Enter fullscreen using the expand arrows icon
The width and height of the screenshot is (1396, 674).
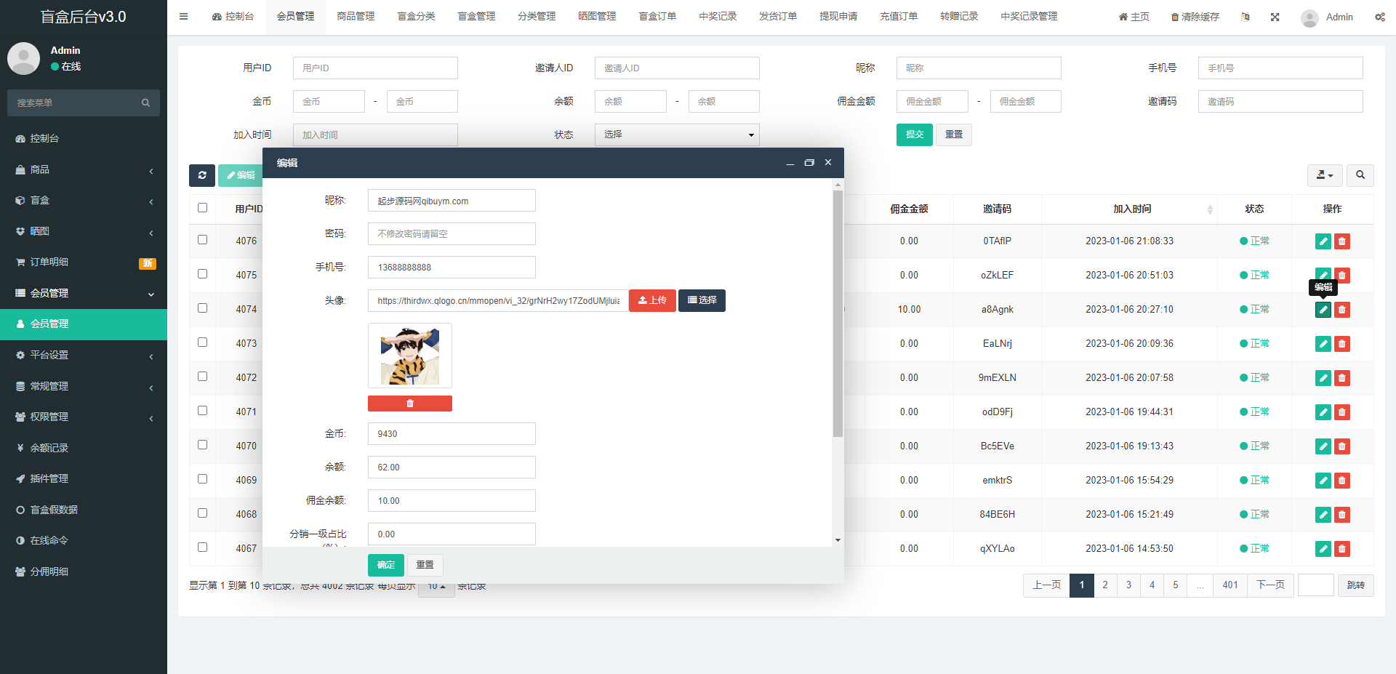[1275, 17]
